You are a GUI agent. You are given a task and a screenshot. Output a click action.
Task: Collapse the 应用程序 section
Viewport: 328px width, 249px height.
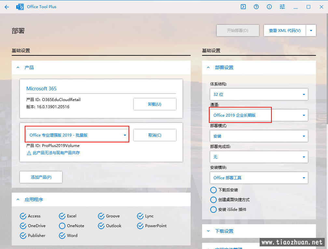[18, 199]
